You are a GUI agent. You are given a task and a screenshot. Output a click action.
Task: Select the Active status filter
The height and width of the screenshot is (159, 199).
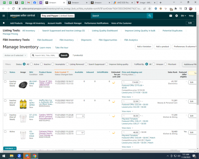(31, 64)
